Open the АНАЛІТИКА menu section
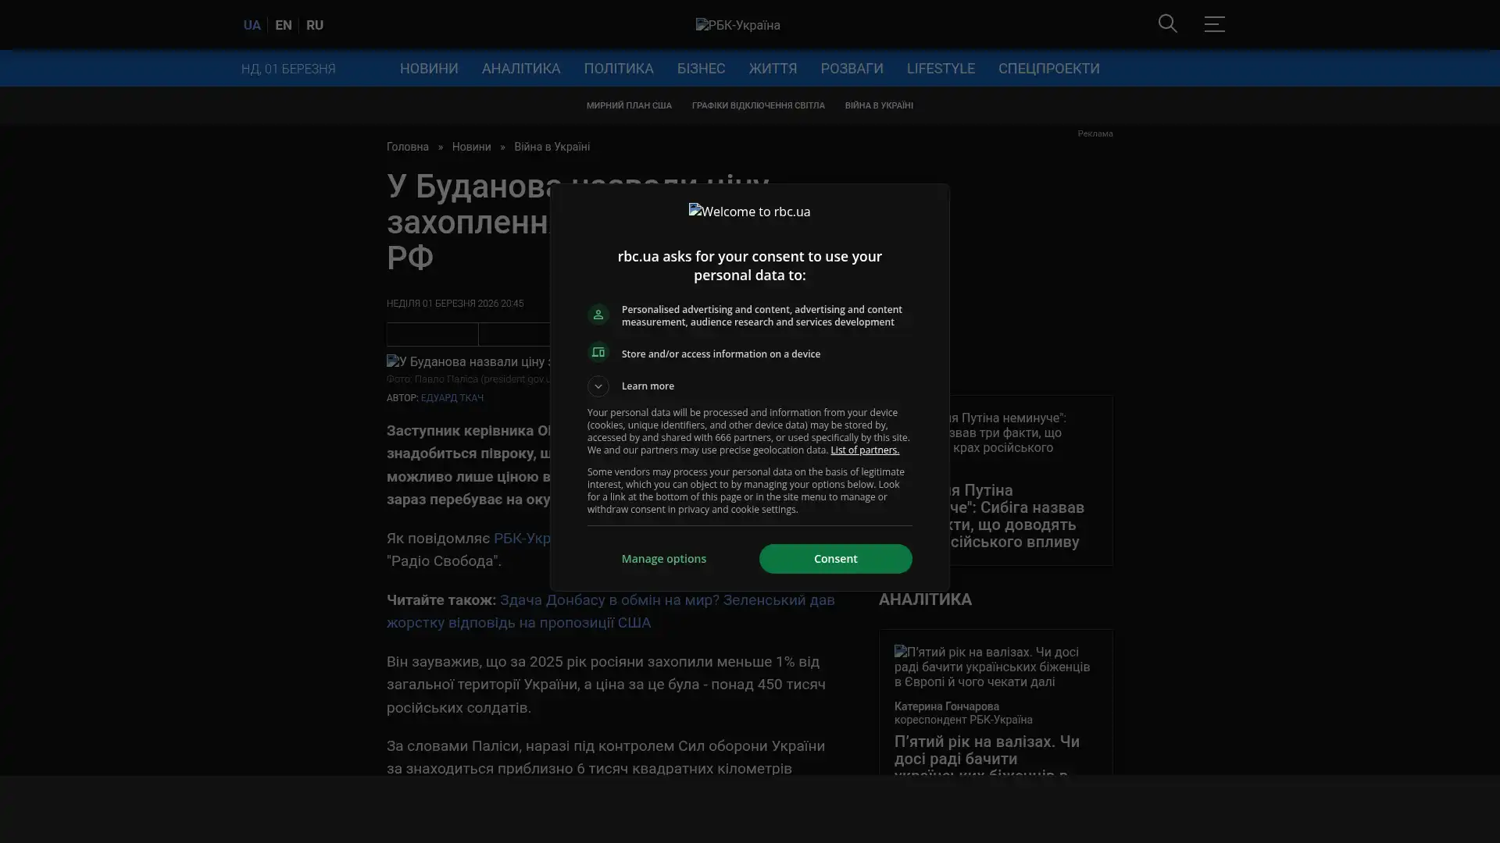Image resolution: width=1500 pixels, height=843 pixels. point(520,69)
